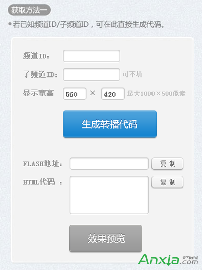
Task: Click the FLASH地址 label text
Action: tap(42, 164)
